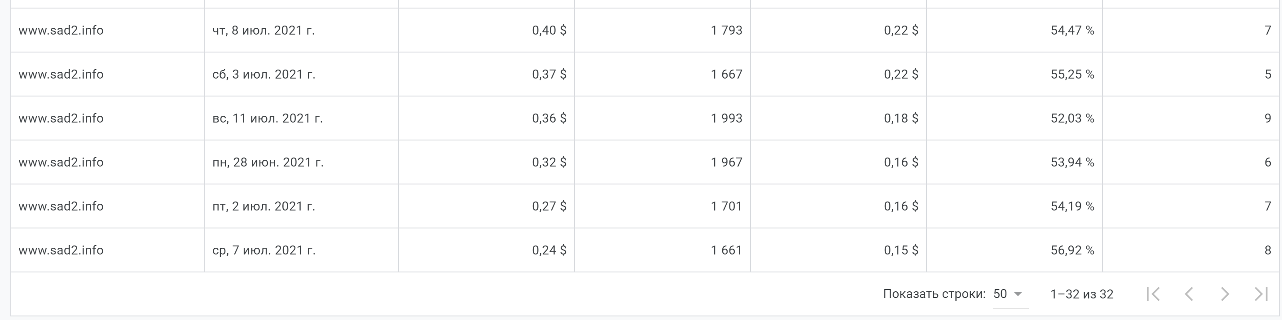
Task: Click the '1–32 из 32' page range text
Action: 1081,294
